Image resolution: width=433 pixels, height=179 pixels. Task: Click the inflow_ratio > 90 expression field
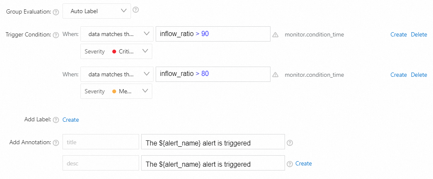[x=213, y=34]
